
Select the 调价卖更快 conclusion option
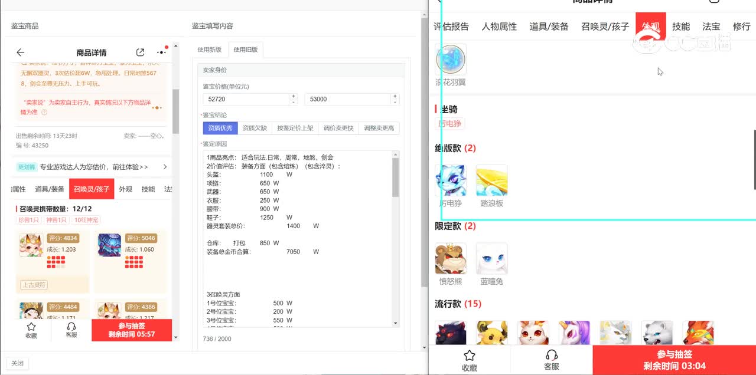338,128
